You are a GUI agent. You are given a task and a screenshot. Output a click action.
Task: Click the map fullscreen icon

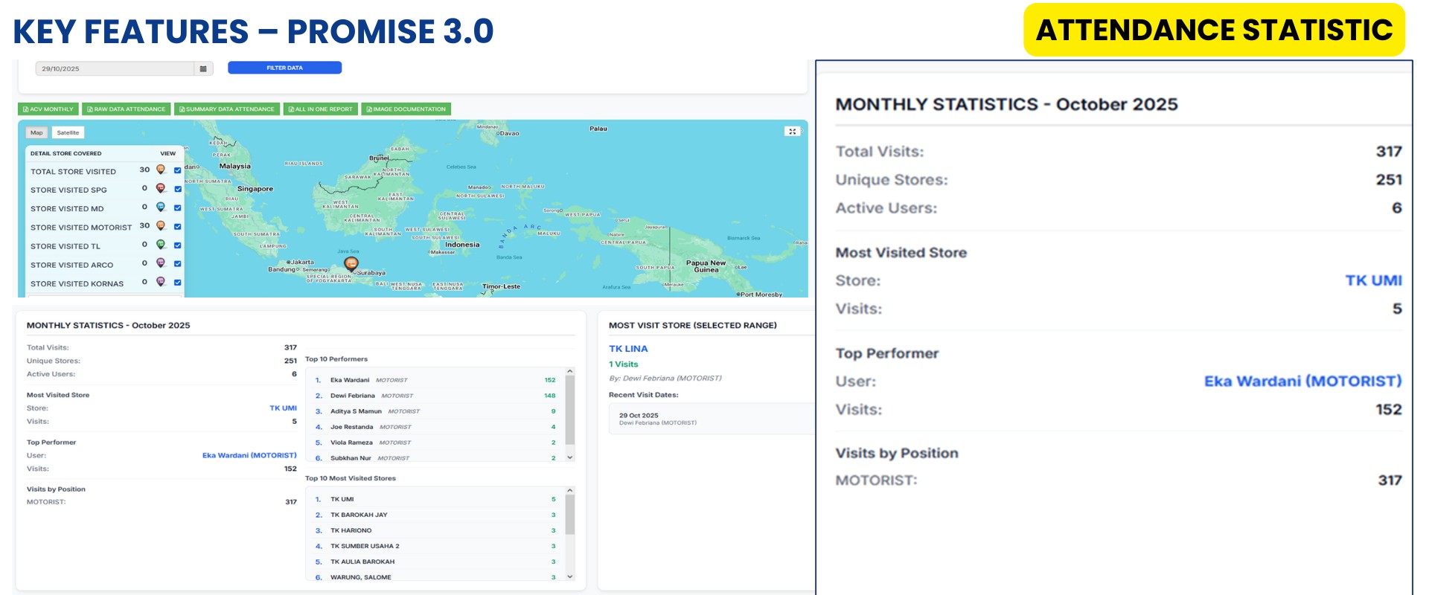tap(792, 132)
